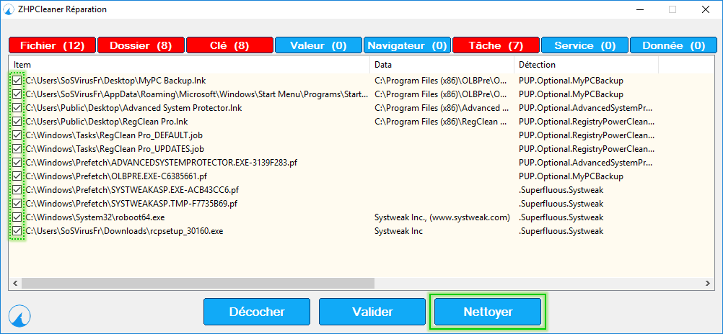Open the Tâche (7) tab
The width and height of the screenshot is (723, 334).
pos(495,45)
